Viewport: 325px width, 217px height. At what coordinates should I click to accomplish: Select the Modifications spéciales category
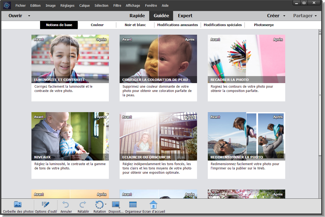click(223, 25)
